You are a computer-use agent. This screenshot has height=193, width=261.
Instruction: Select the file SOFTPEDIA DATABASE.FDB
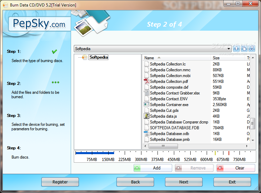[x=175, y=128]
